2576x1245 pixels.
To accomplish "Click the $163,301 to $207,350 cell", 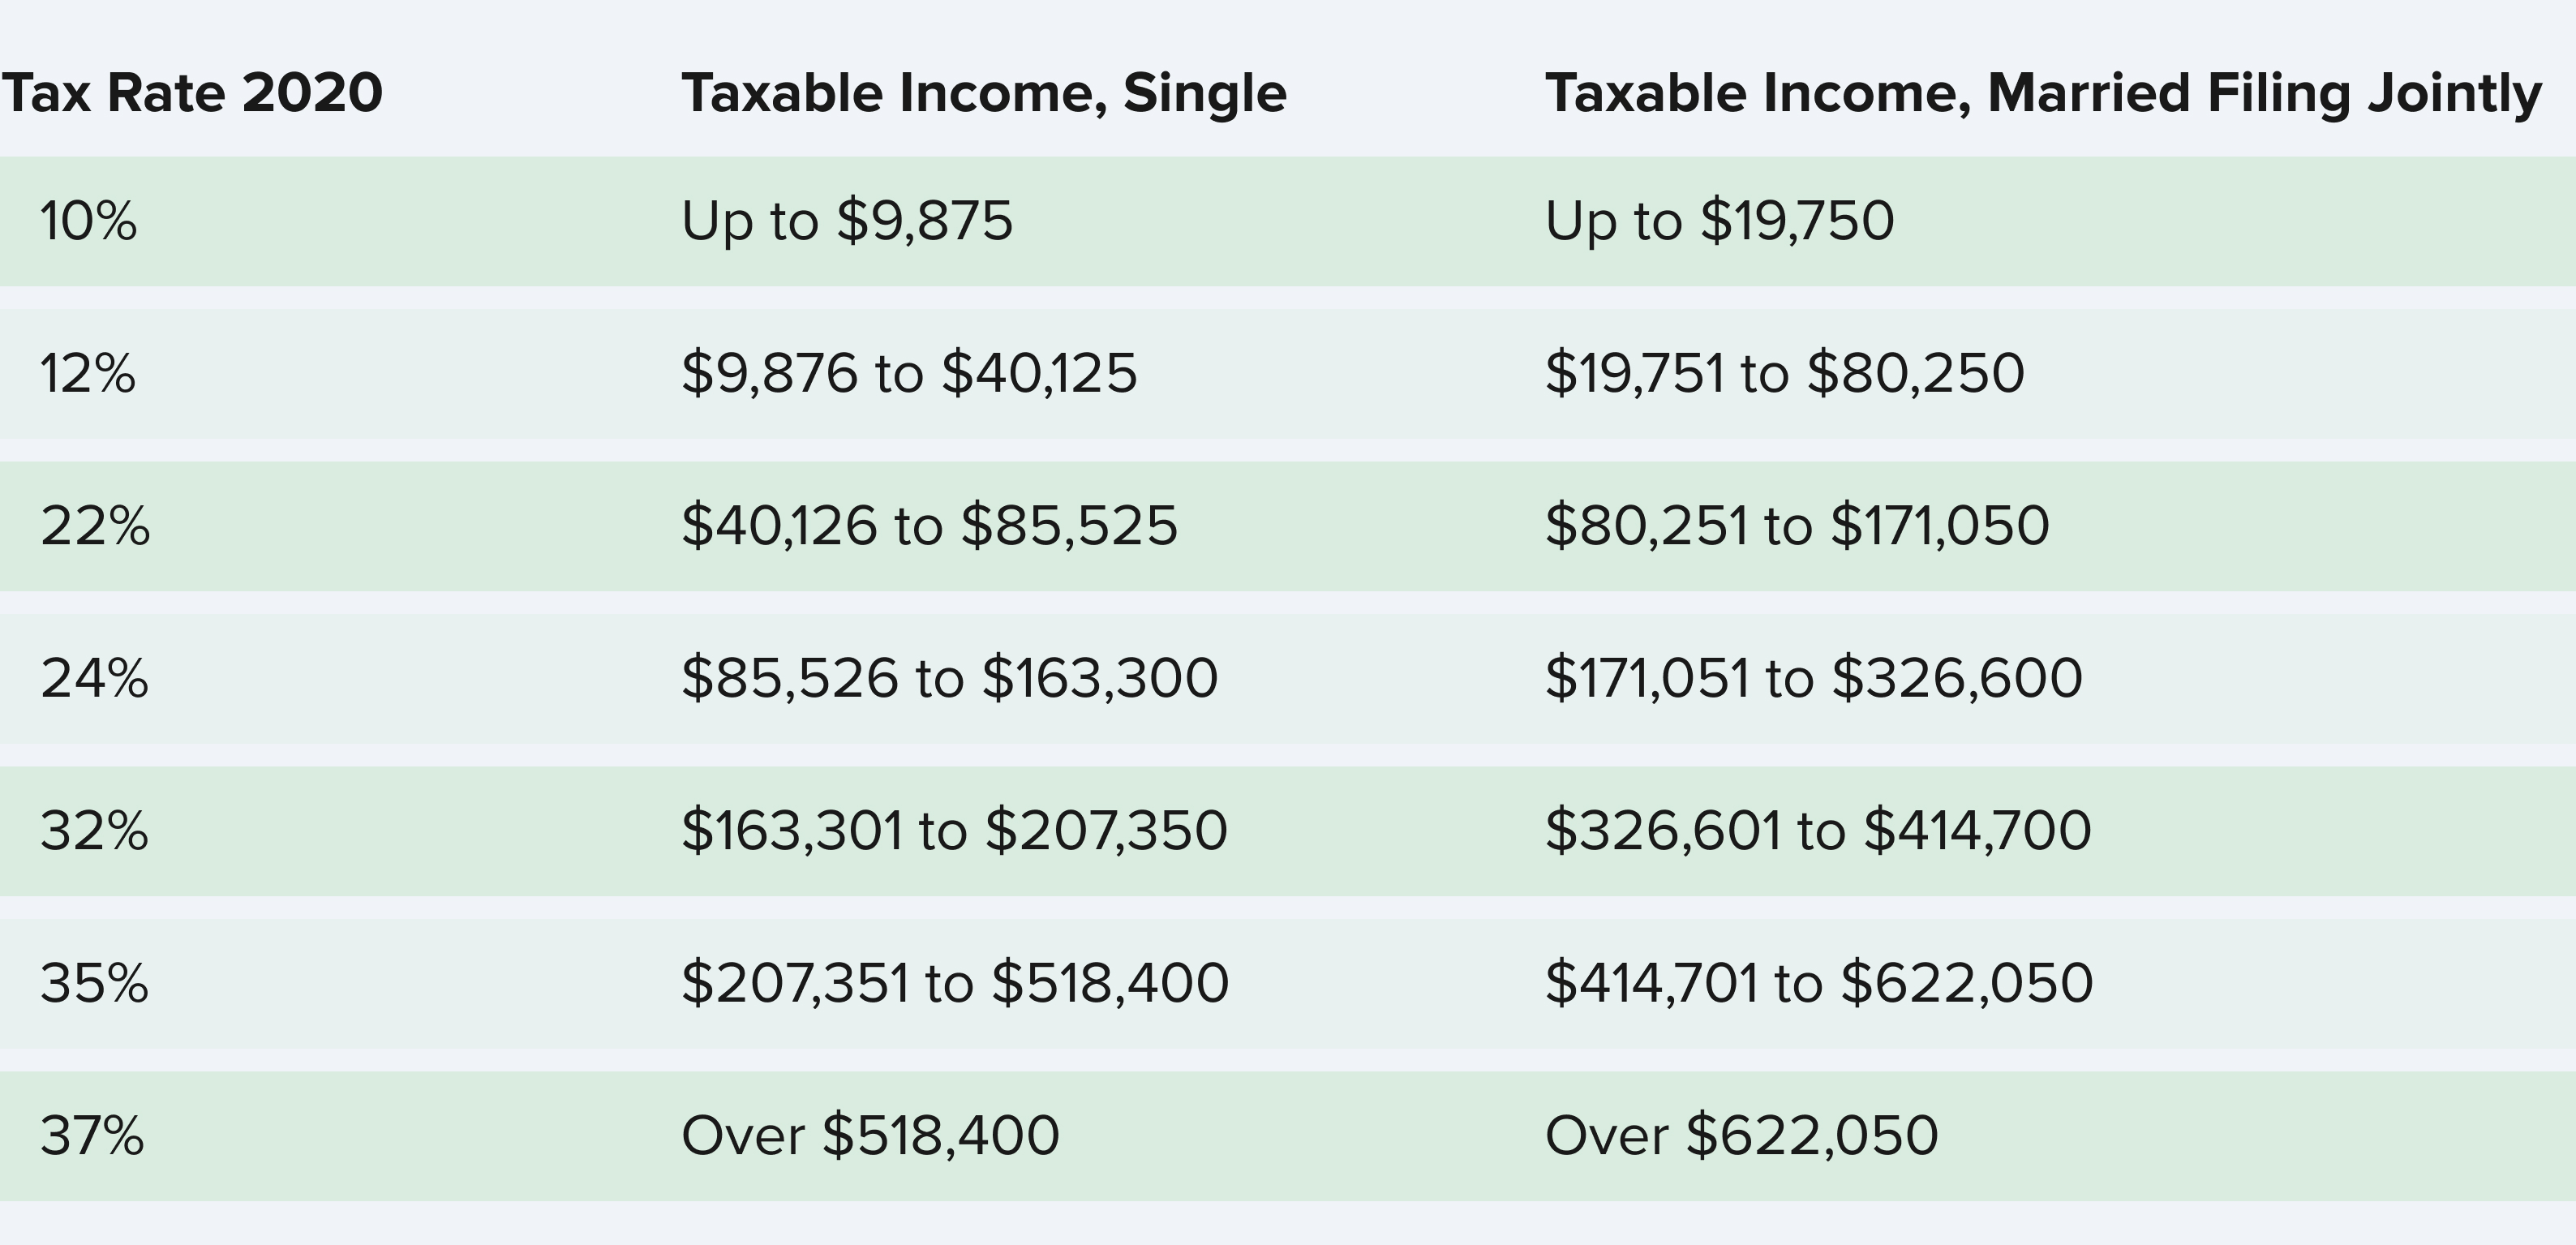I will coord(954,831).
